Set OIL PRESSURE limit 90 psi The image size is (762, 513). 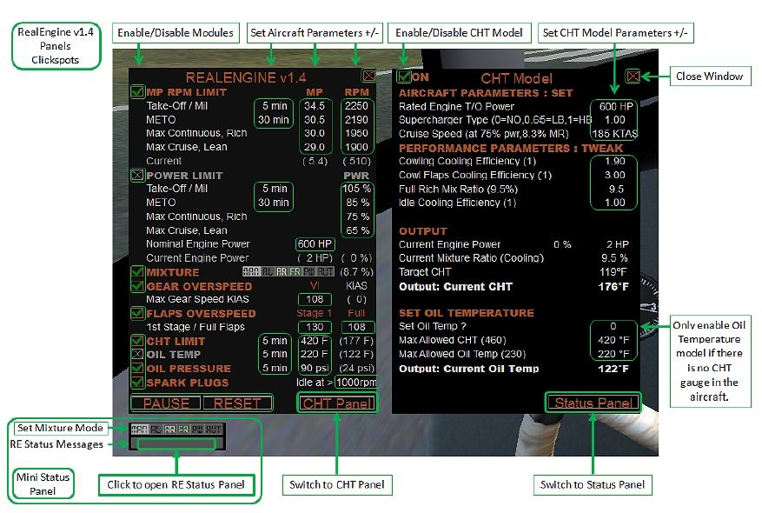(315, 368)
